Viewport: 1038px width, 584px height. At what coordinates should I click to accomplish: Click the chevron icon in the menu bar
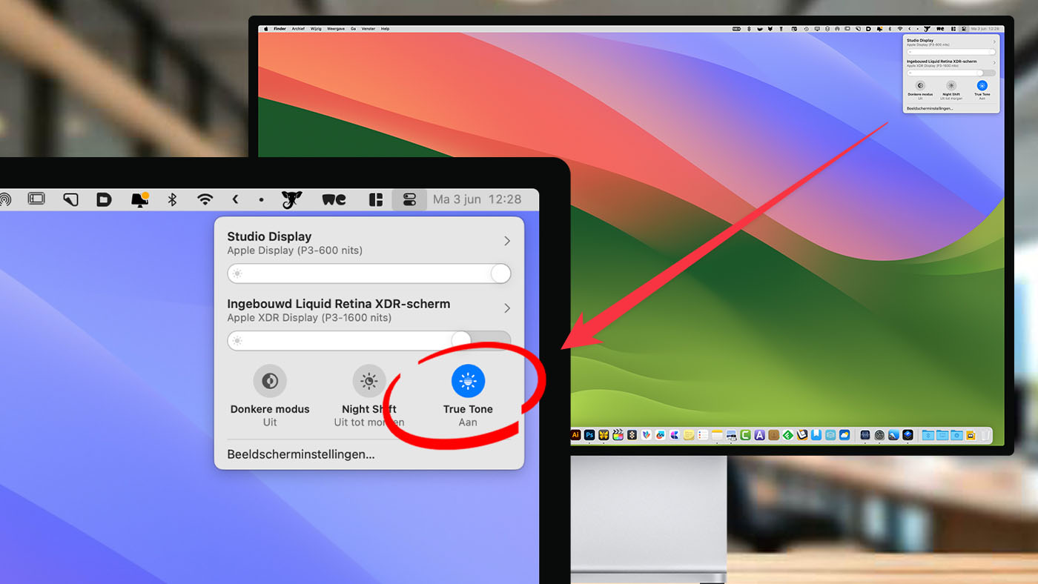237,199
